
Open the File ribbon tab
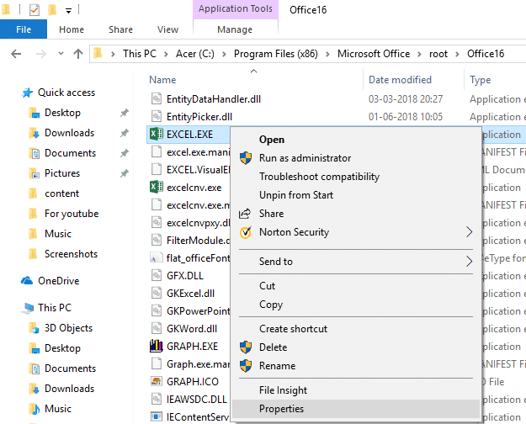(24, 29)
